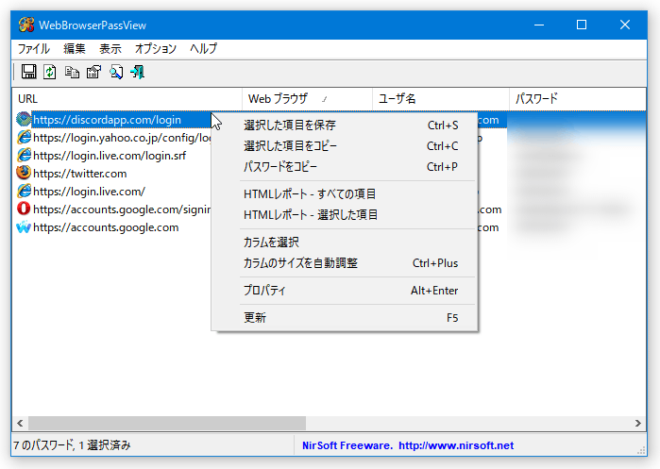Screen dimensions: 660x469
Task: Choose カラムのサイズを自動調整 entry
Action: coord(345,263)
